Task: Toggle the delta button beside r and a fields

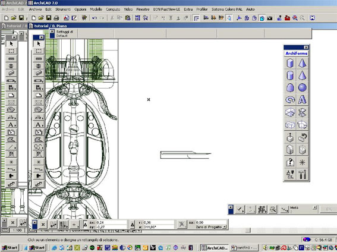Action: [x=133, y=225]
